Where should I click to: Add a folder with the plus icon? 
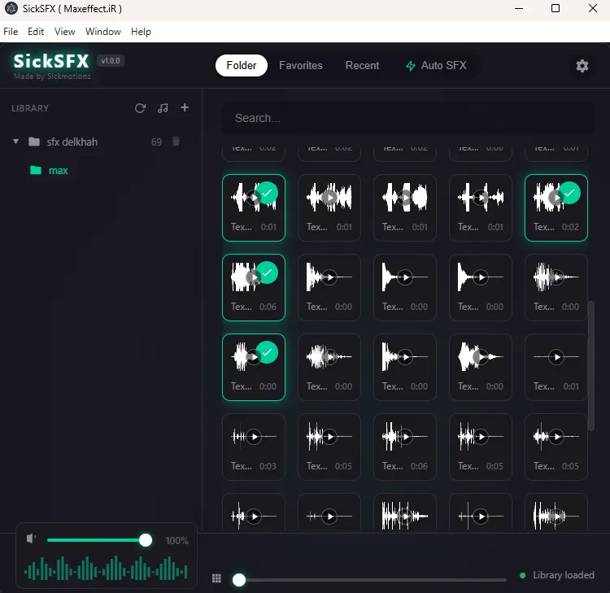point(185,107)
